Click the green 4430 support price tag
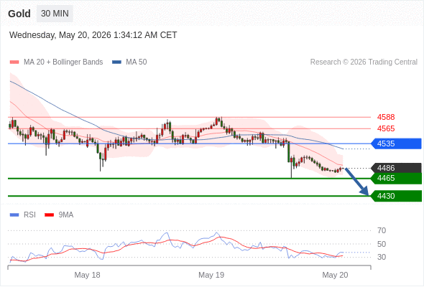Screen dimensions: 424x287 pyautogui.click(x=396, y=196)
